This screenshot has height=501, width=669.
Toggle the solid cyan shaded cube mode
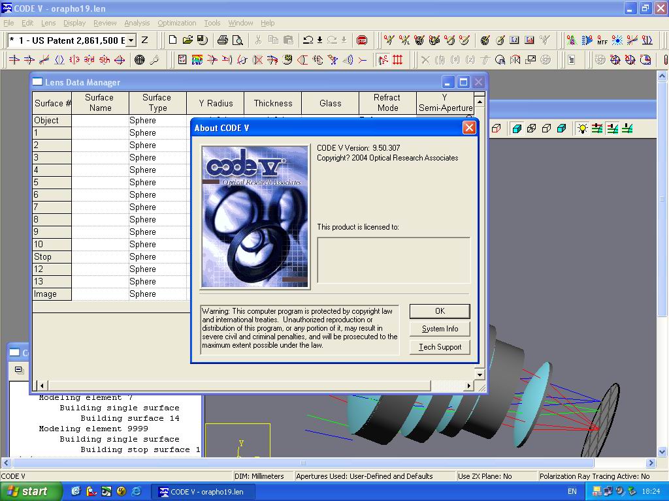coord(517,129)
